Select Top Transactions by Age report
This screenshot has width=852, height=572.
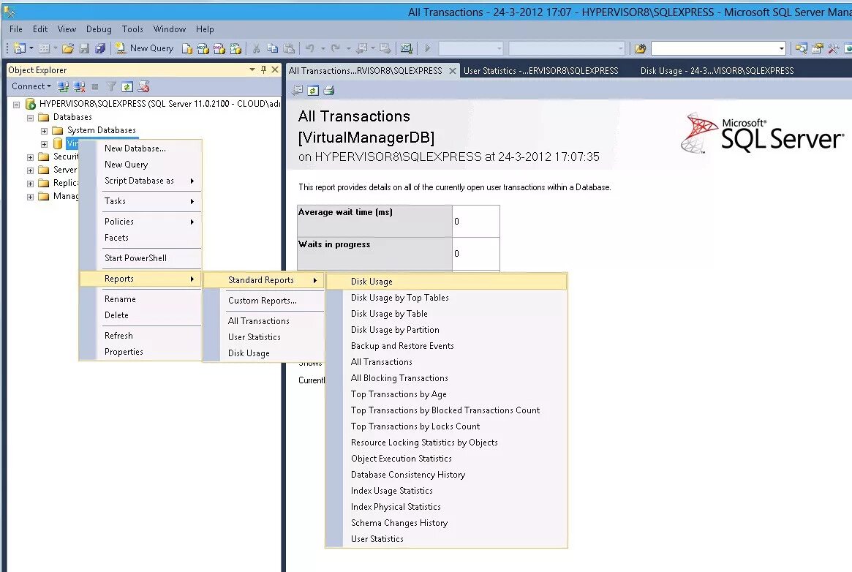446,394
